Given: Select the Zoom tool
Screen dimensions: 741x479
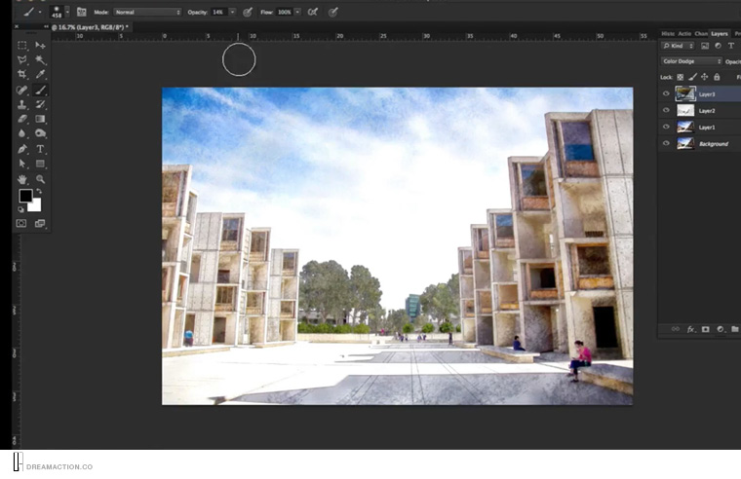Looking at the screenshot, I should click(x=40, y=179).
